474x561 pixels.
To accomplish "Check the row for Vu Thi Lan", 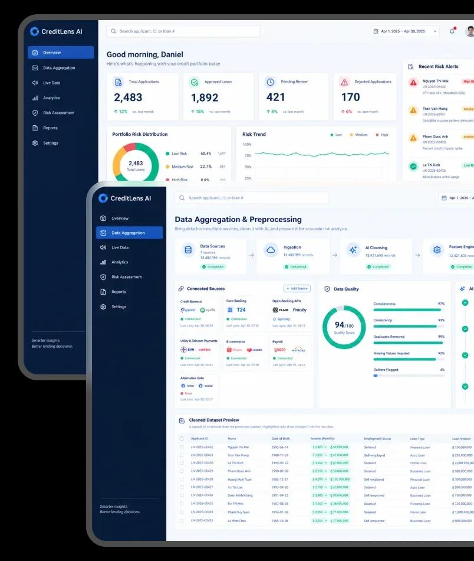I will [x=182, y=487].
